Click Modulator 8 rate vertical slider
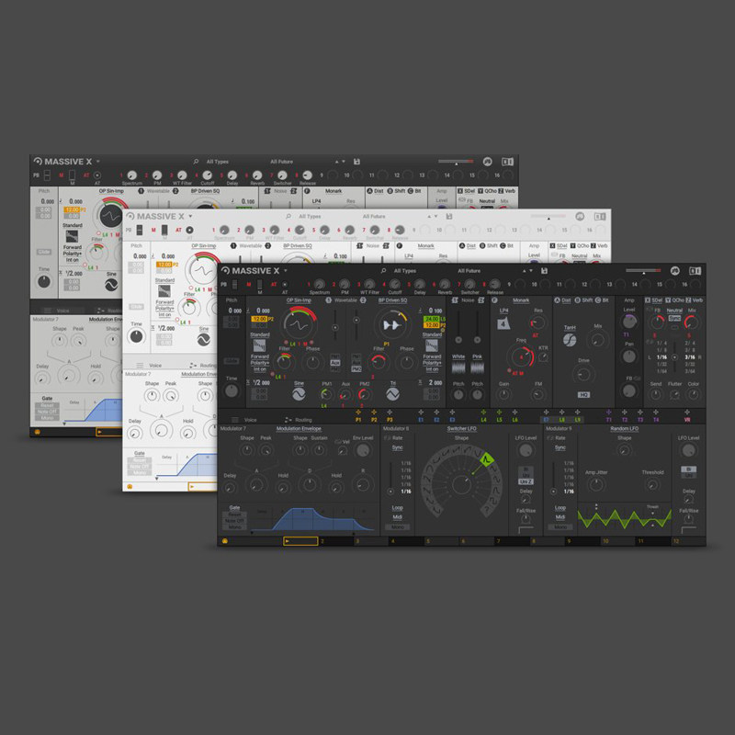The width and height of the screenshot is (735, 735). pos(390,478)
